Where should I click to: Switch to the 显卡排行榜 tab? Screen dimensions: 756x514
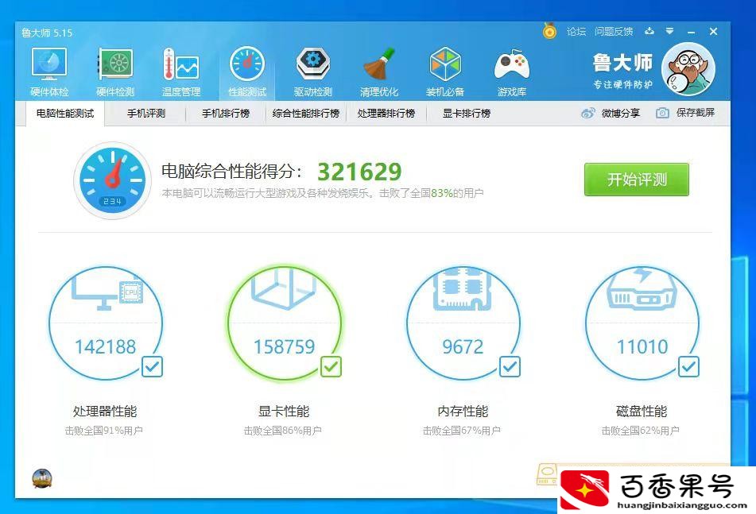click(x=466, y=114)
